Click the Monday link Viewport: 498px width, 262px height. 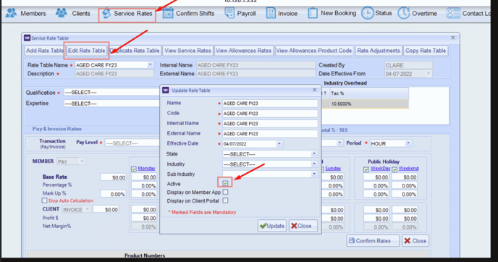pyautogui.click(x=146, y=169)
